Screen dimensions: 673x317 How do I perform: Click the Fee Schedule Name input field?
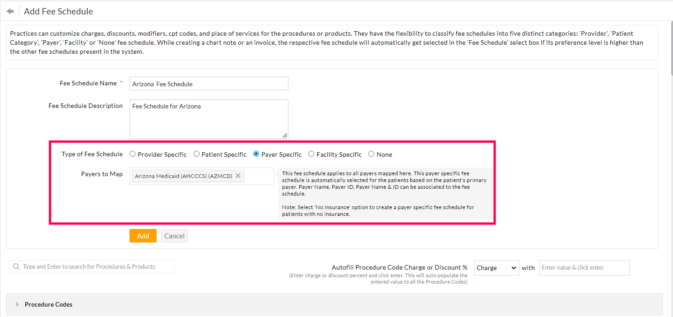[209, 83]
